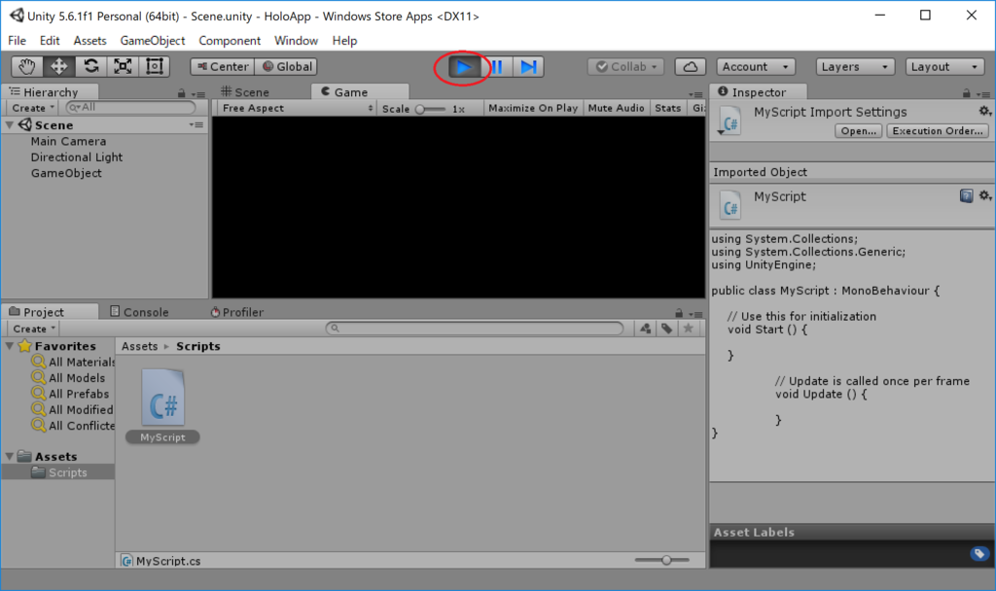Switch to the Console tab
This screenshot has width=996, height=591.
(139, 312)
